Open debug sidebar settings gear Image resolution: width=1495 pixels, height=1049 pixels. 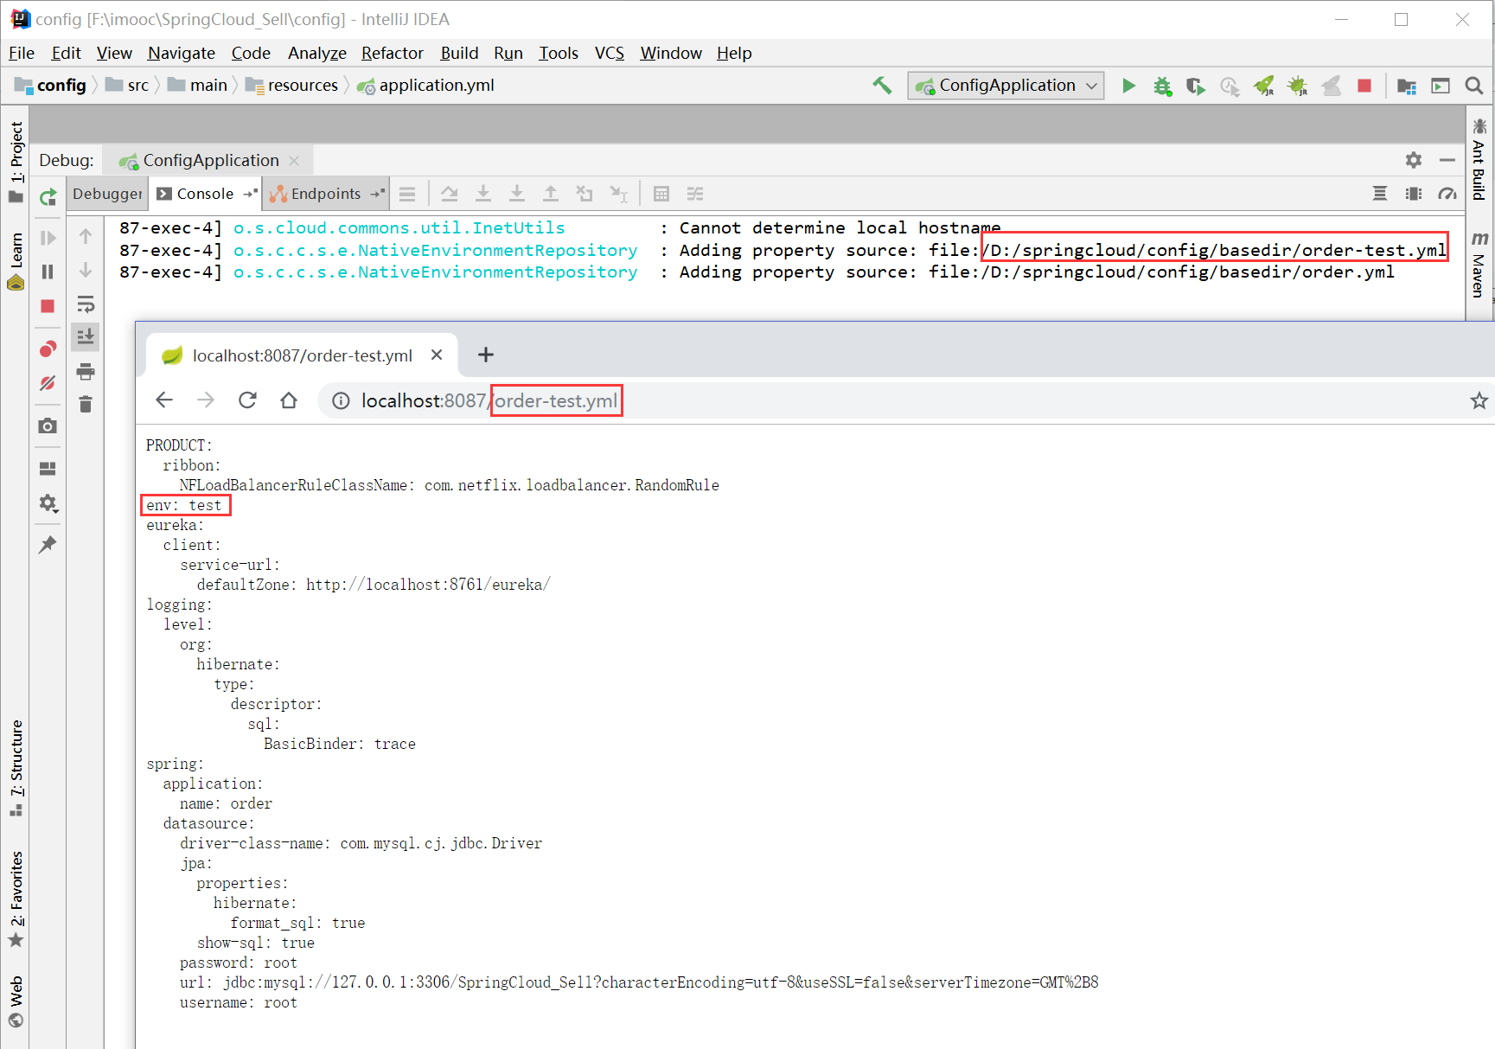pyautogui.click(x=48, y=502)
